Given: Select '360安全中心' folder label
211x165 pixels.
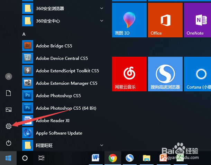Looking at the screenshot, I should click(48, 21).
